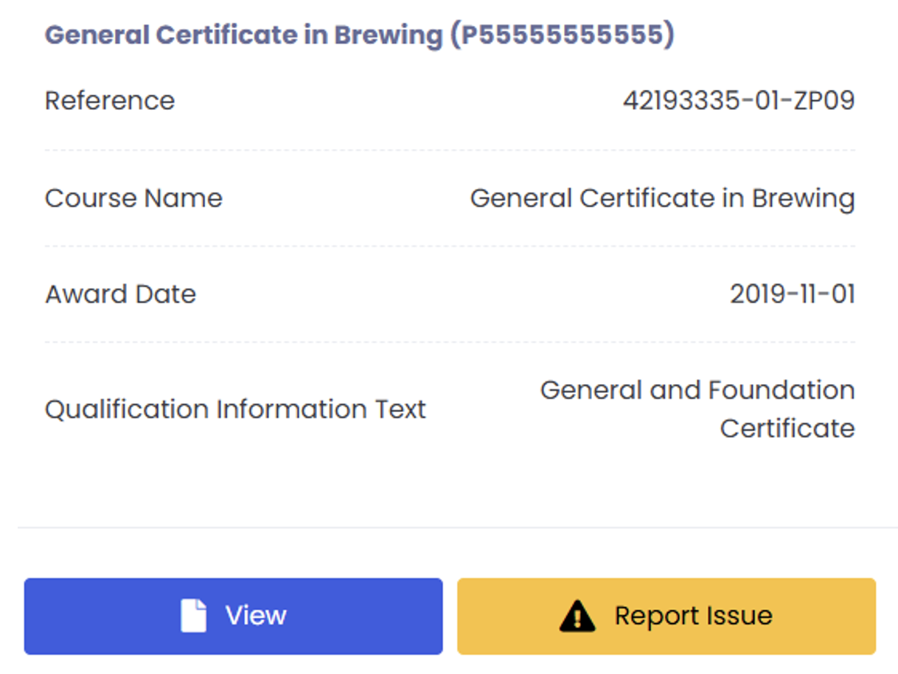
Task: Select 'General and Foundation Certificate' value
Action: (697, 409)
